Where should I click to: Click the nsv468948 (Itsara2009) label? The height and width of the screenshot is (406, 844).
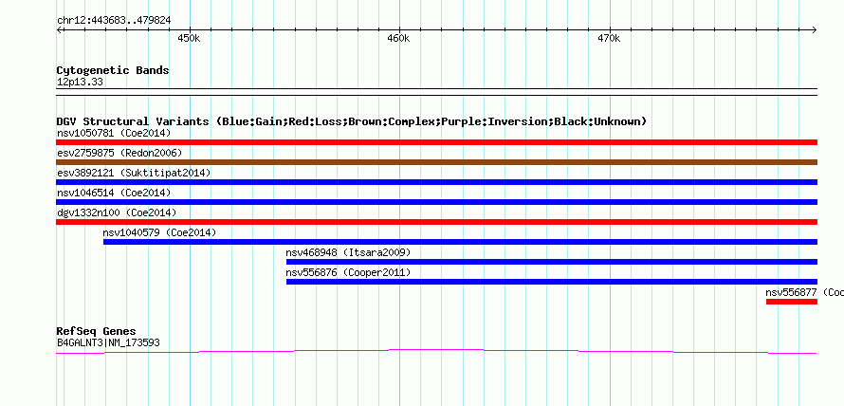point(348,252)
